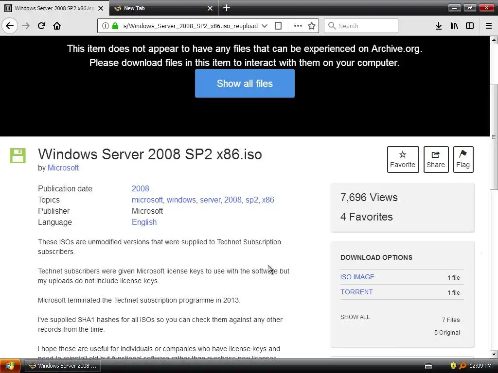Open the downloads panel
Image resolution: width=498 pixels, height=373 pixels.
click(x=439, y=26)
